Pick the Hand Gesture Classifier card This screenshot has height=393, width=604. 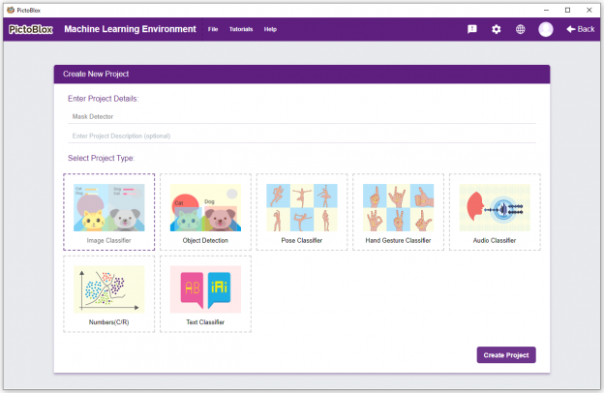coord(398,212)
